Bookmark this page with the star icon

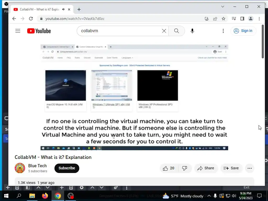click(224, 19)
